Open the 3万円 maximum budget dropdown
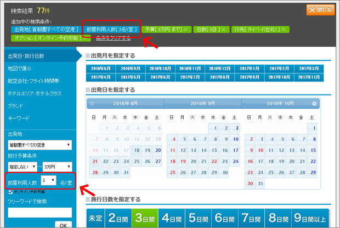 click(x=56, y=166)
